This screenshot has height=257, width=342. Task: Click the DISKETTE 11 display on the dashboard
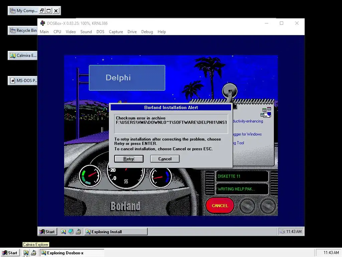242,176
